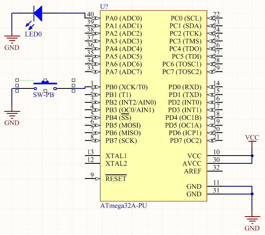Click the wire junction dot near VCC
The image size is (265, 235).
coord(252,156)
